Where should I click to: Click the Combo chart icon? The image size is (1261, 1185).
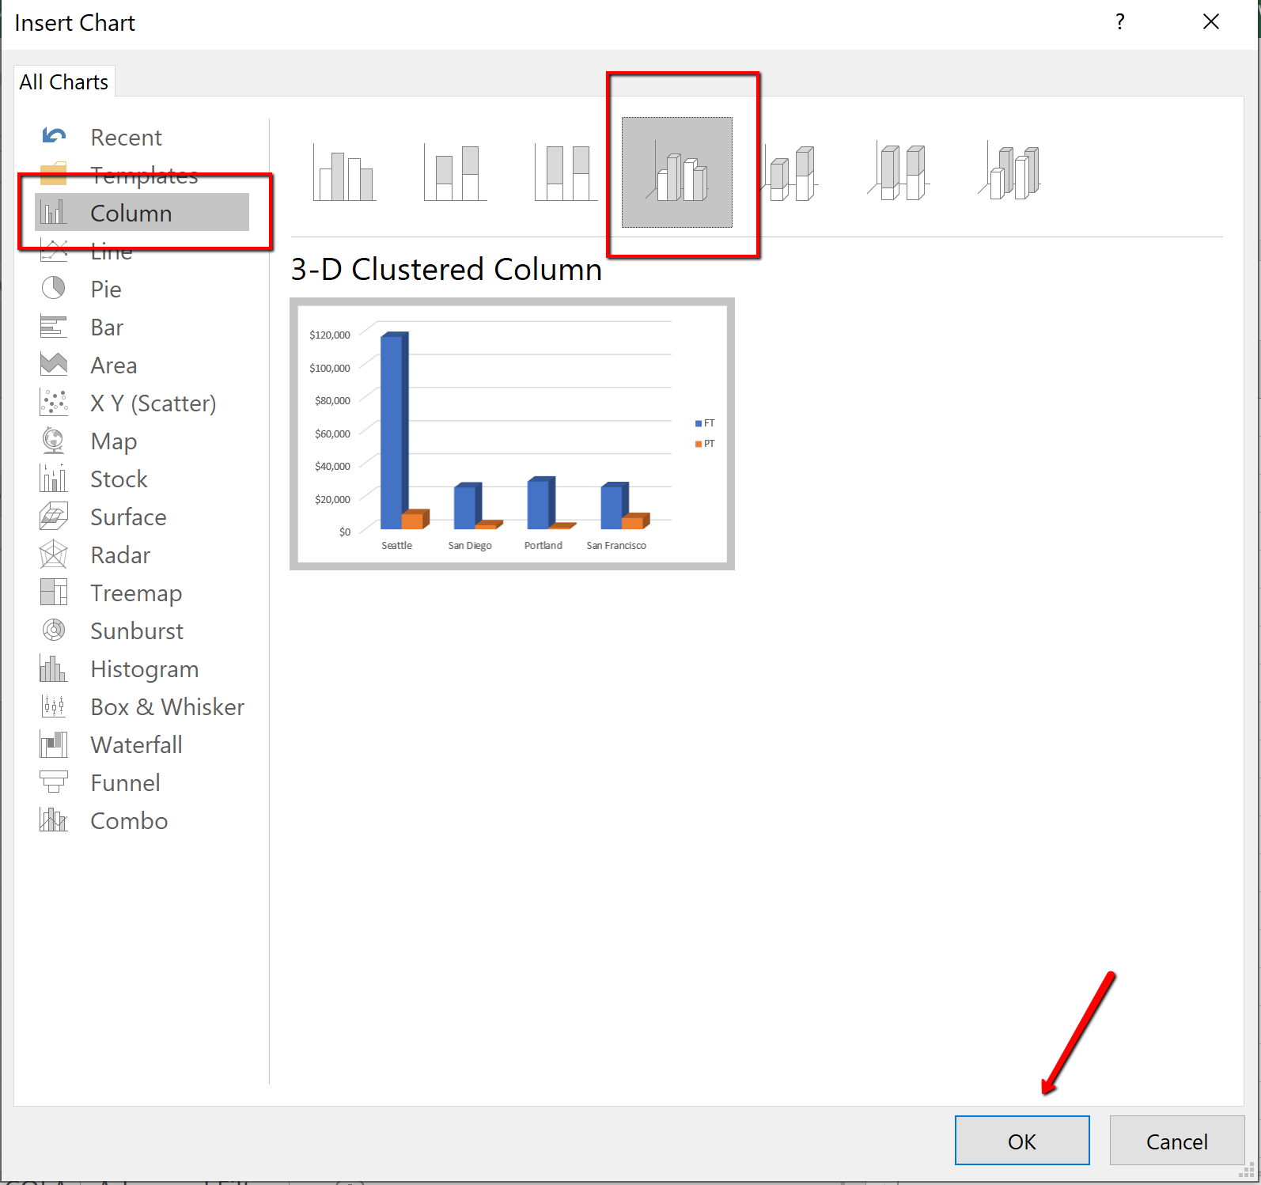point(54,820)
